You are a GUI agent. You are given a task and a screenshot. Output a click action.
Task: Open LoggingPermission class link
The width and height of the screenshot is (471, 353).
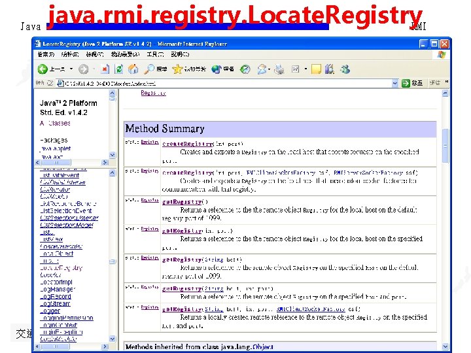click(x=67, y=318)
